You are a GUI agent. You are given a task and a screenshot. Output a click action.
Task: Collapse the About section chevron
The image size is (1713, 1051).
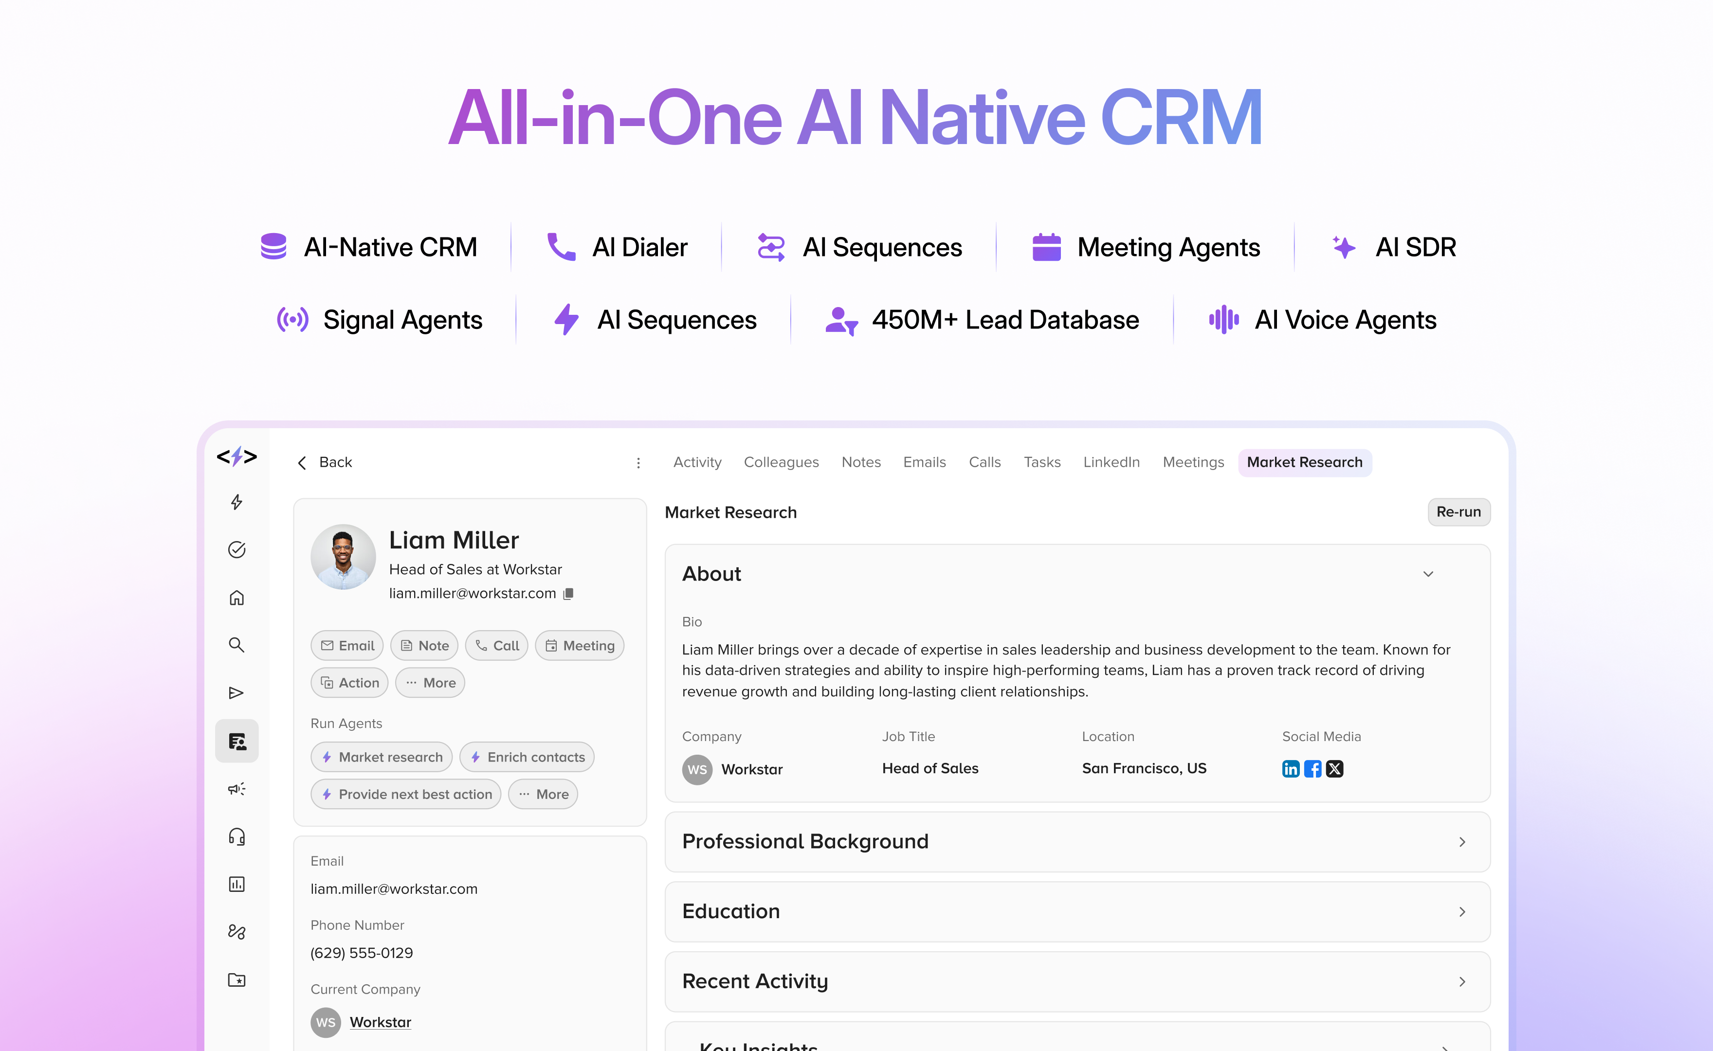[1428, 574]
